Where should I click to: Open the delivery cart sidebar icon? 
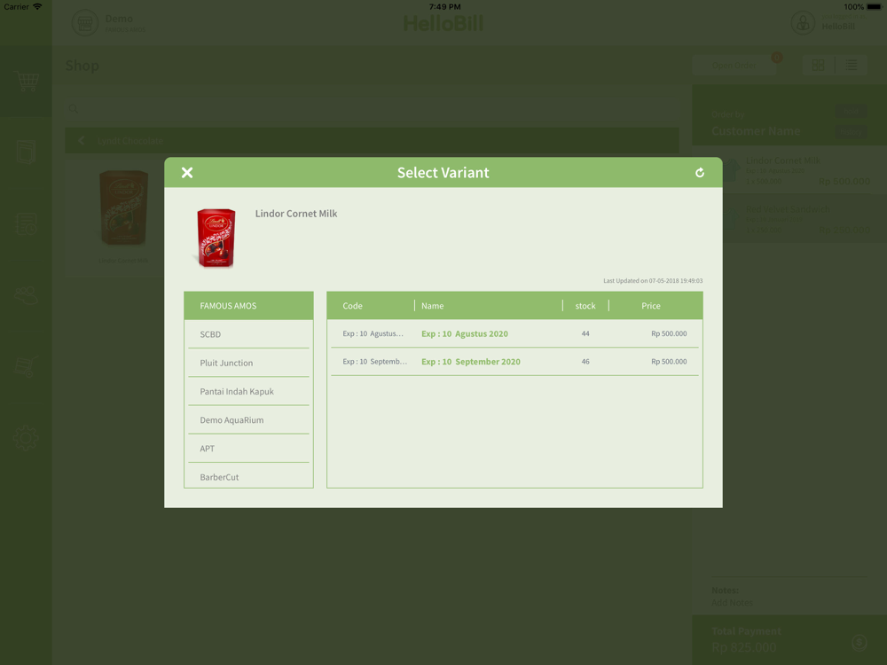(x=27, y=366)
